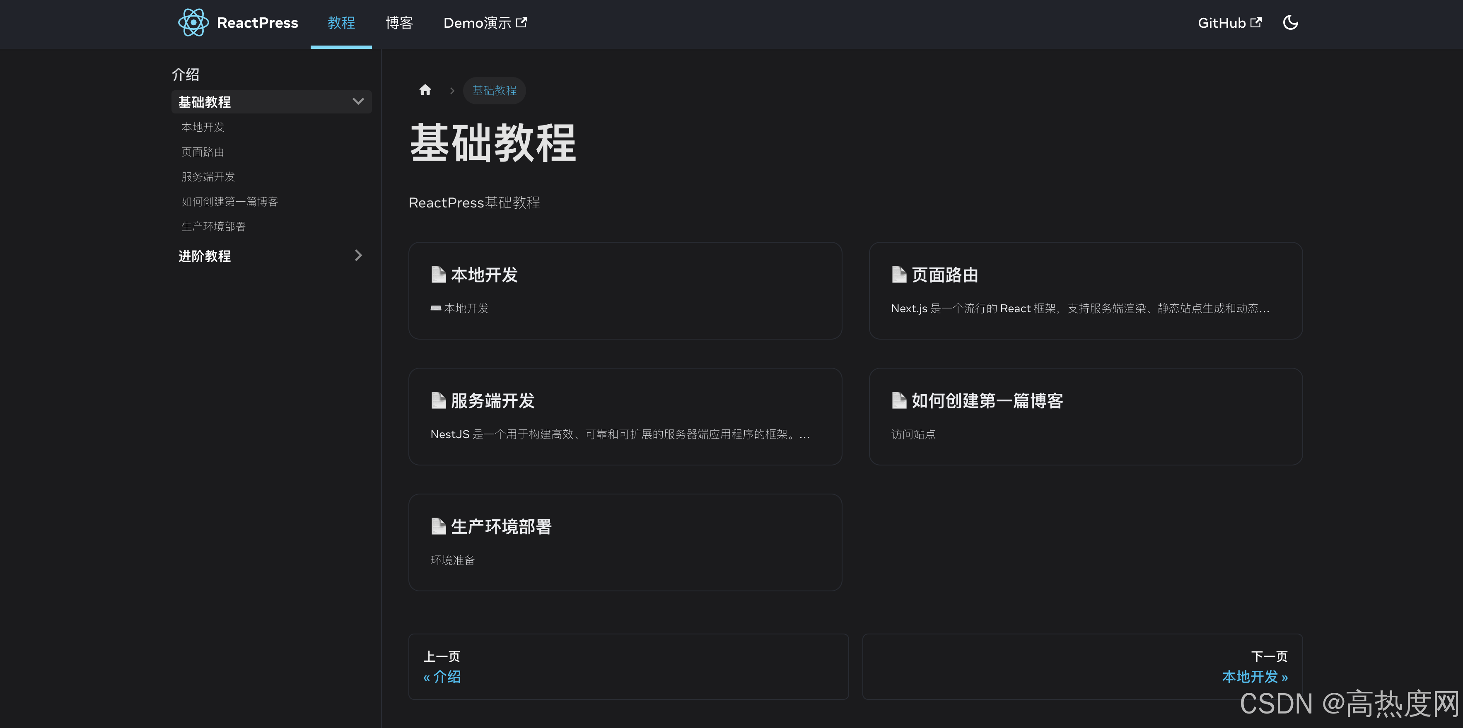Click the home icon in the breadcrumb
Image resolution: width=1463 pixels, height=728 pixels.
coord(425,90)
